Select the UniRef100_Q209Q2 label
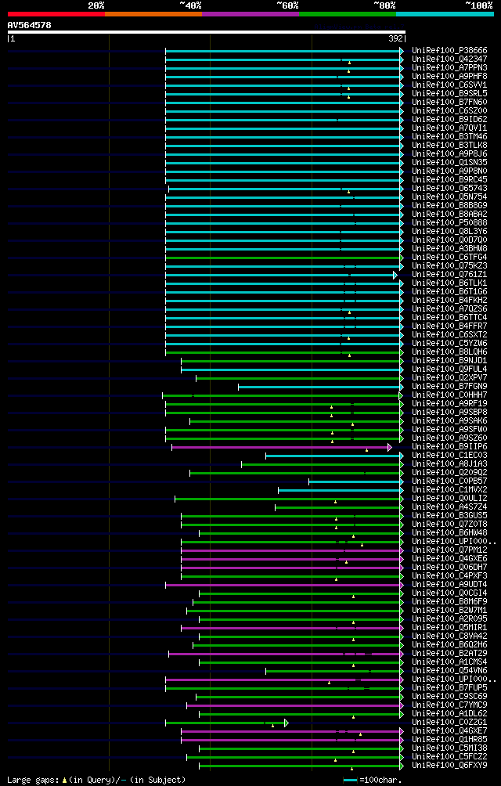 [449, 472]
